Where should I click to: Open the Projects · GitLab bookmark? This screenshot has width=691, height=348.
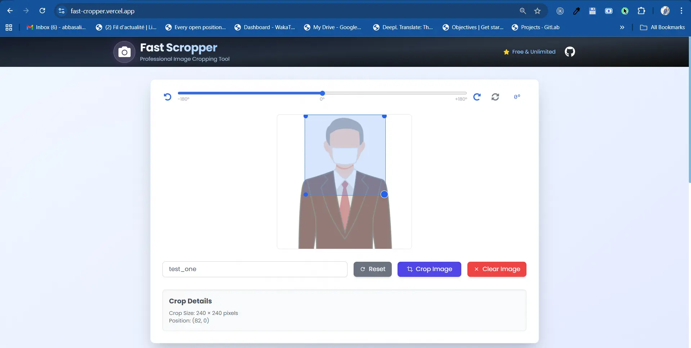pos(535,27)
